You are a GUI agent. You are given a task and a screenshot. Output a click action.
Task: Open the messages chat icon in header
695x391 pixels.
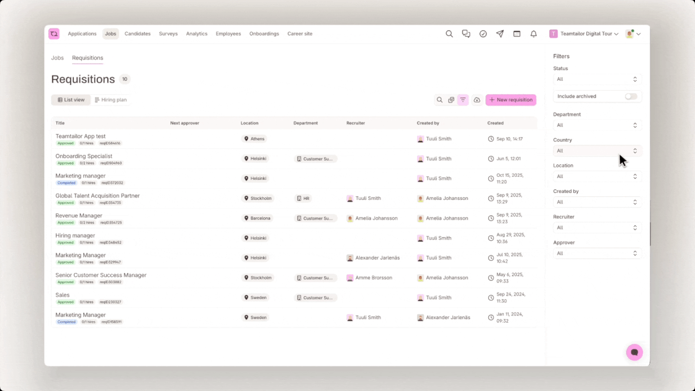(466, 34)
